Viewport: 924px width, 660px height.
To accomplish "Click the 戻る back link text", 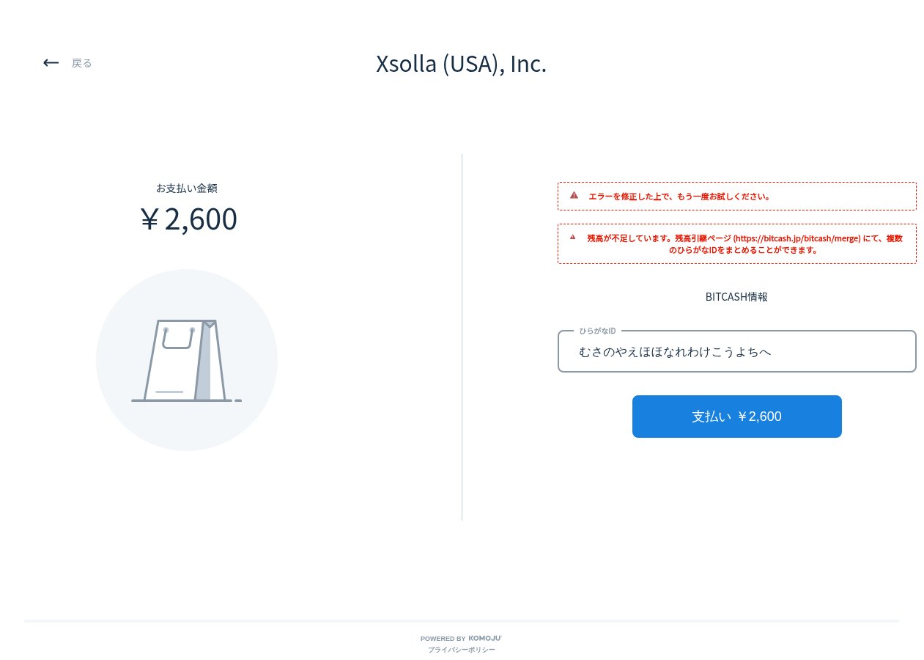I will (x=81, y=63).
